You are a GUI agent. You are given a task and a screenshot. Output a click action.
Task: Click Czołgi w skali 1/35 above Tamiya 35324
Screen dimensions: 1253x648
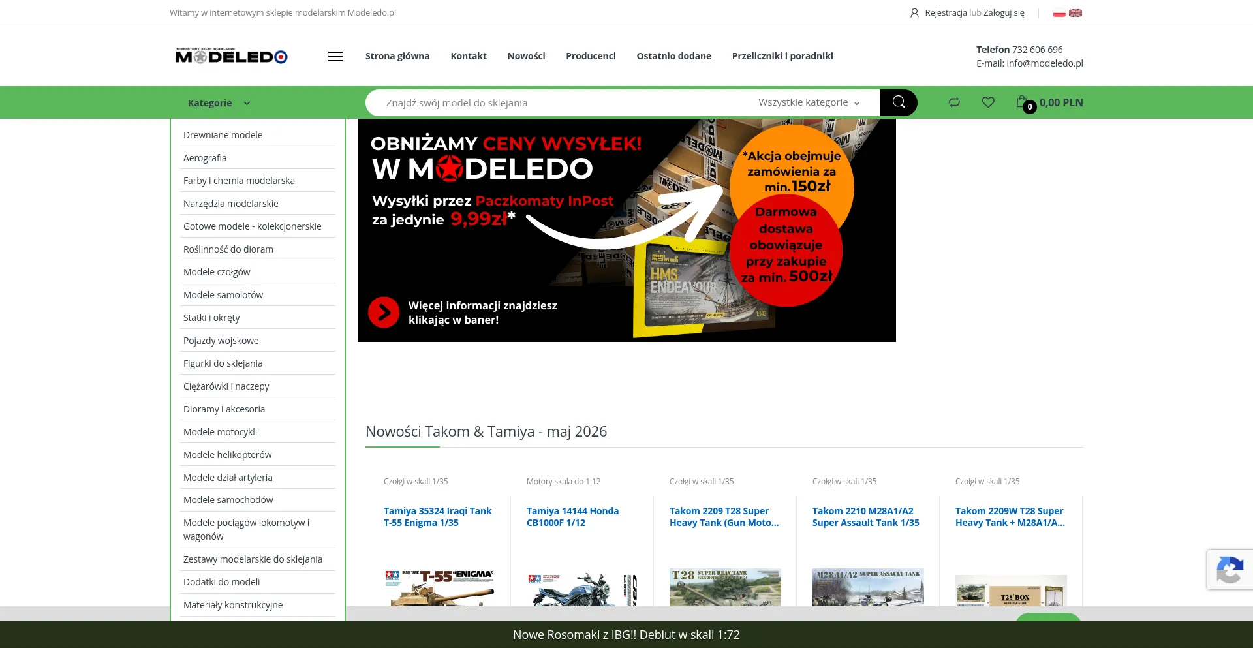(416, 482)
